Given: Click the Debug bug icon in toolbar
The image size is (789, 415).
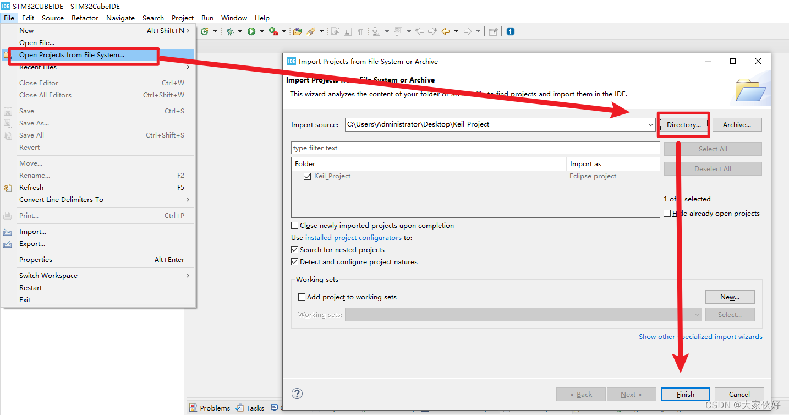Looking at the screenshot, I should coord(230,31).
